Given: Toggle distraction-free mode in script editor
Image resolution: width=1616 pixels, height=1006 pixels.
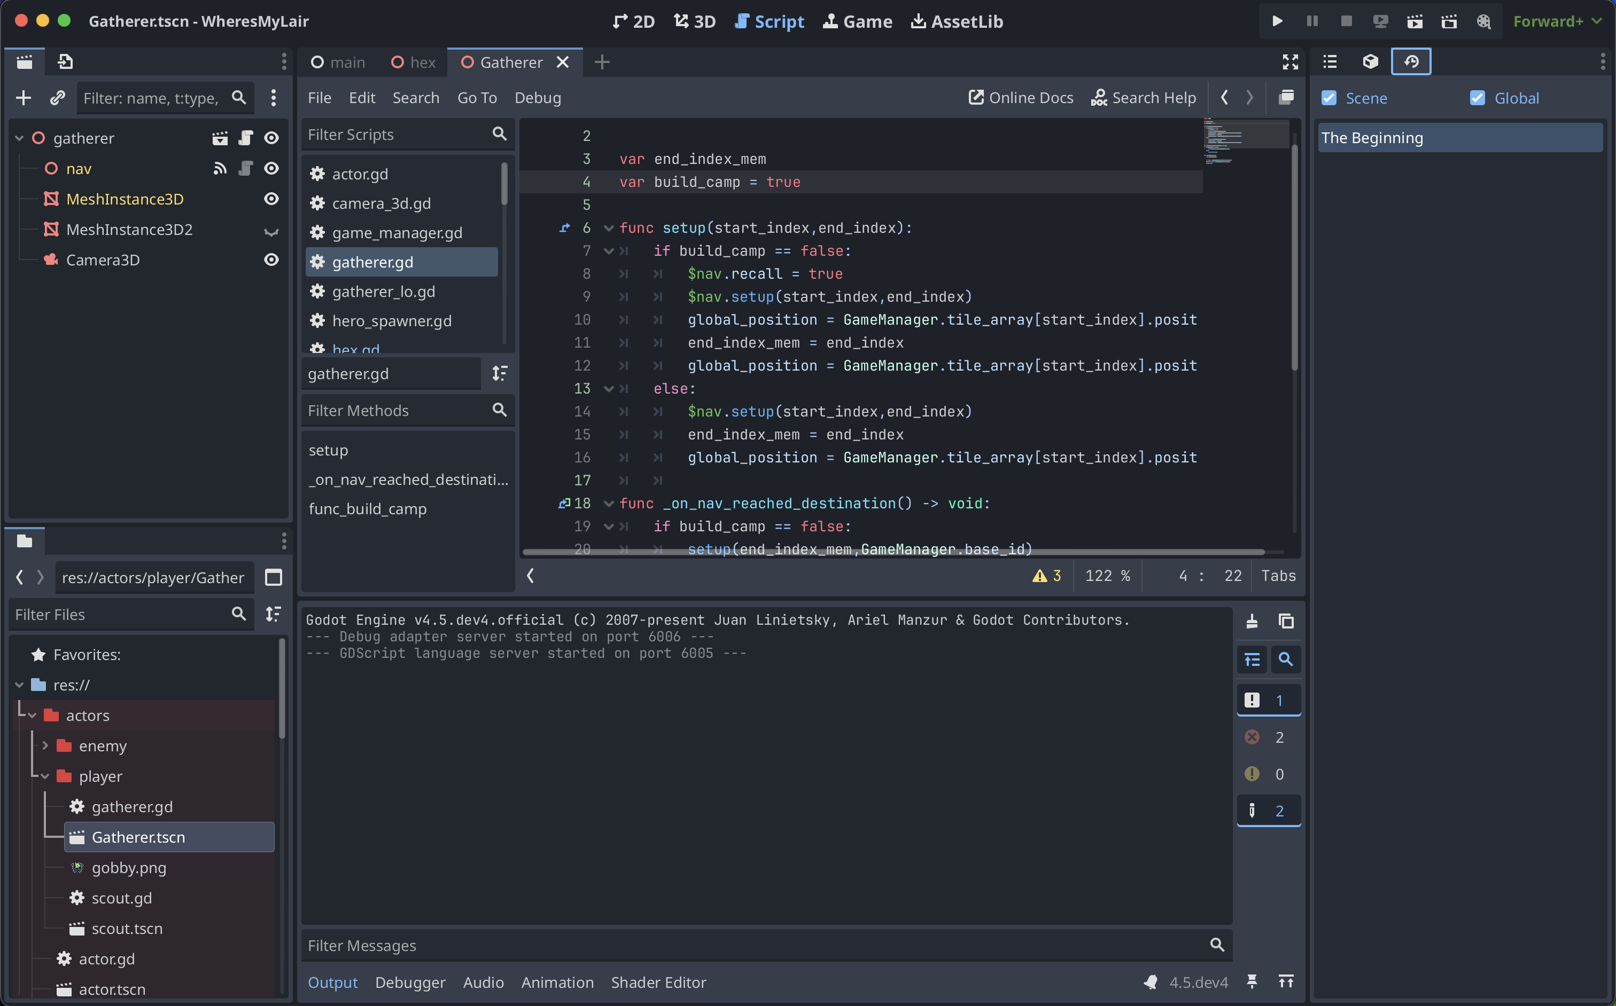Looking at the screenshot, I should click(x=1289, y=62).
